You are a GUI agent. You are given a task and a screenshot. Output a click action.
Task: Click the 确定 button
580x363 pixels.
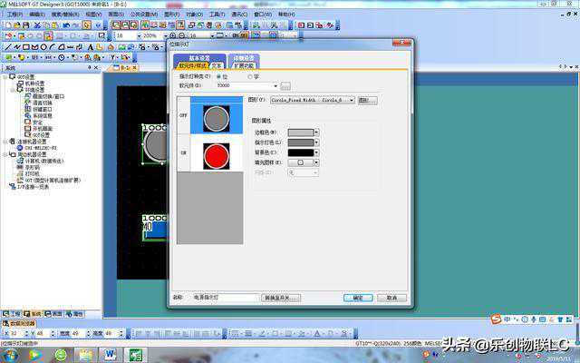357,298
